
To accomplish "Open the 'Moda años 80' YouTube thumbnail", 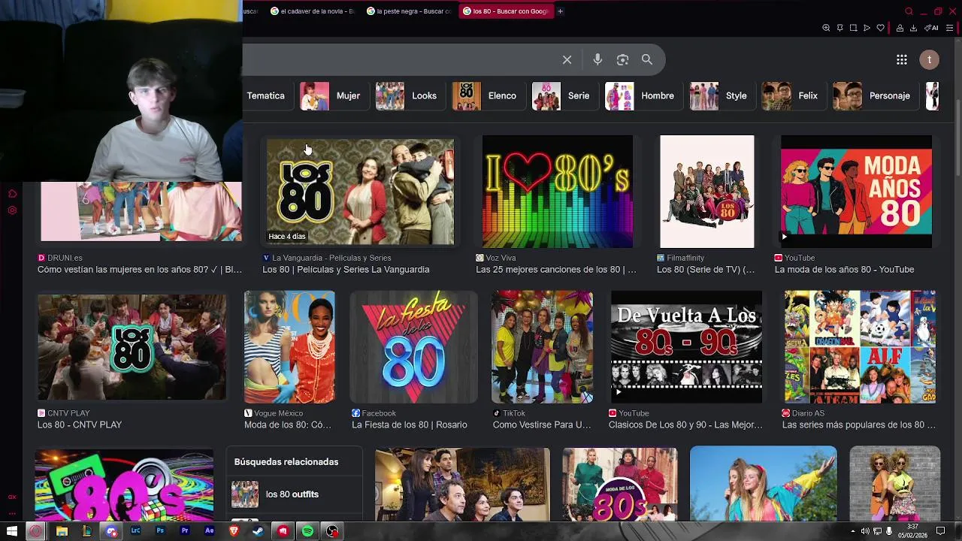I will pos(856,192).
